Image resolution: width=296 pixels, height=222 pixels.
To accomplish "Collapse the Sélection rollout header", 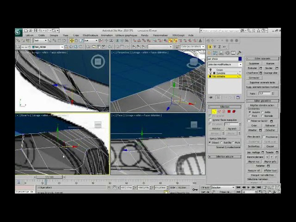I will point(224,107).
